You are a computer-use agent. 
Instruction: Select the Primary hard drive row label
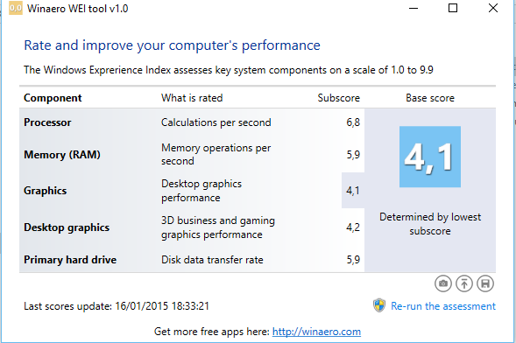tap(70, 260)
